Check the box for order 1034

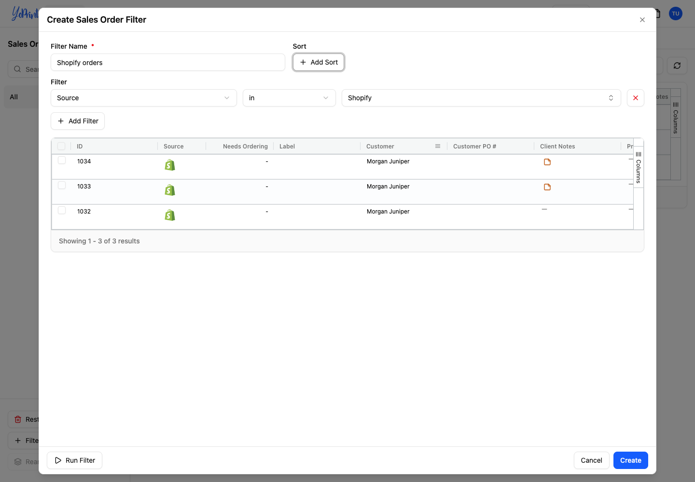(x=62, y=160)
